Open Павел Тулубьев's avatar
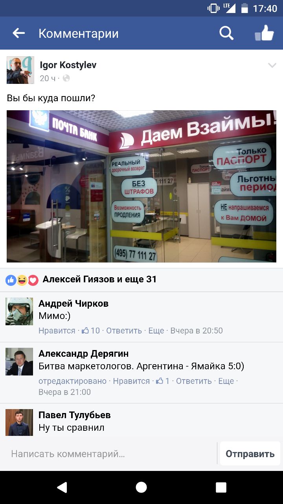Viewport: 283px width, 504px height. pyautogui.click(x=19, y=422)
